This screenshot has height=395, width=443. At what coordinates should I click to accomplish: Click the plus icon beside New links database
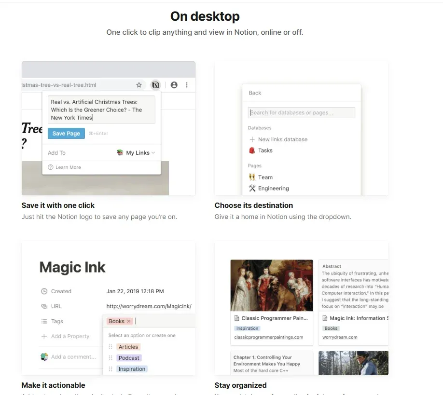(x=252, y=139)
